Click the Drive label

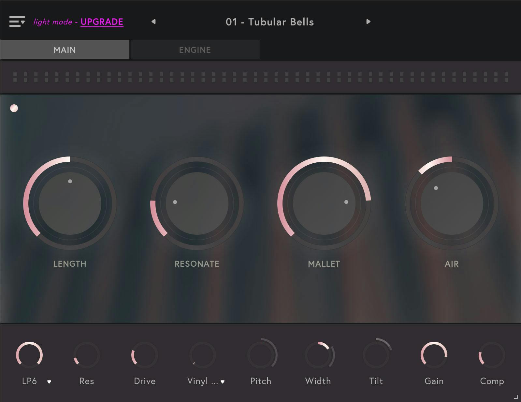point(145,381)
